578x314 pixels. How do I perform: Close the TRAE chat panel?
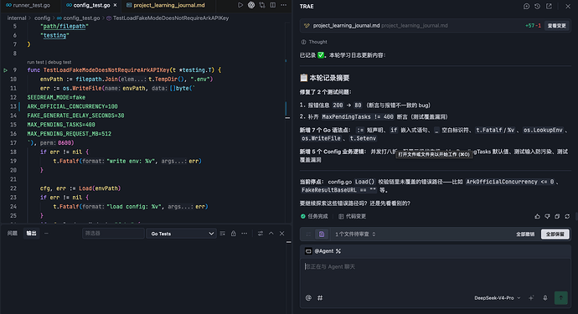[x=568, y=6]
